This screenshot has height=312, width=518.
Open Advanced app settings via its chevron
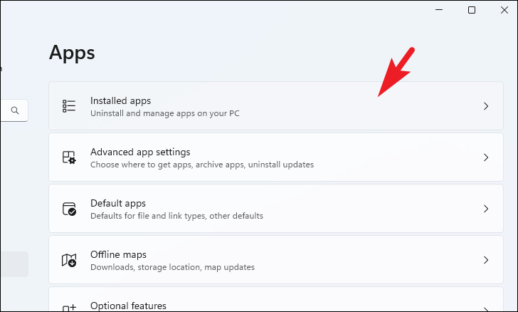486,157
